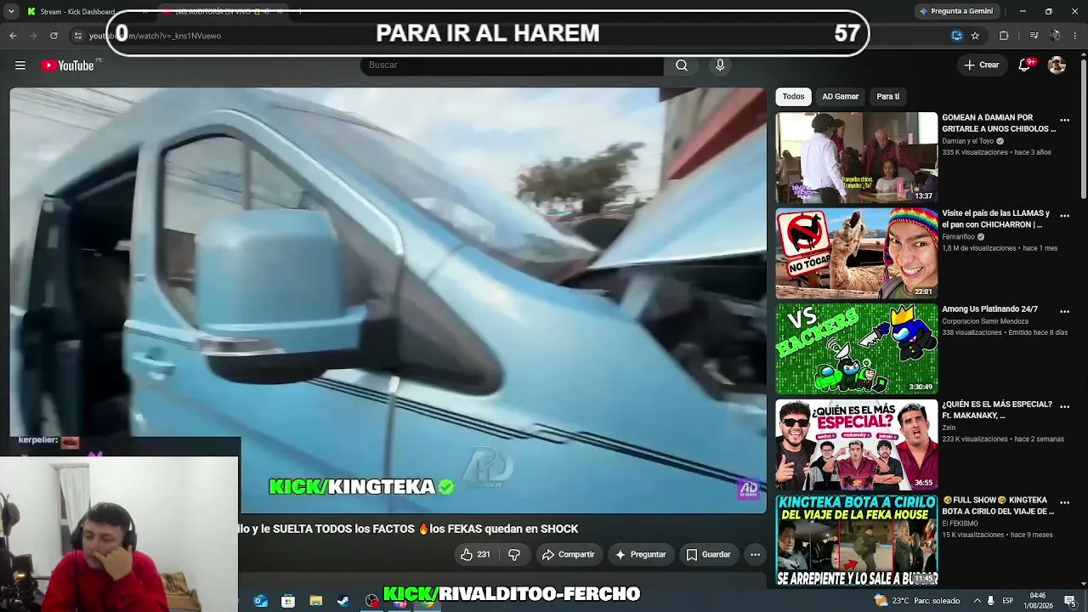Open the 3:30:49 VS Hackers thumbnail
The width and height of the screenshot is (1088, 612).
pyautogui.click(x=856, y=348)
